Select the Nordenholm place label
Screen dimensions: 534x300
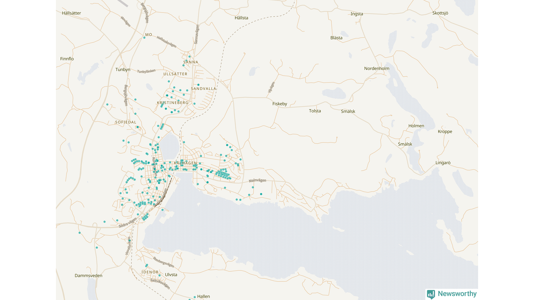pos(376,68)
